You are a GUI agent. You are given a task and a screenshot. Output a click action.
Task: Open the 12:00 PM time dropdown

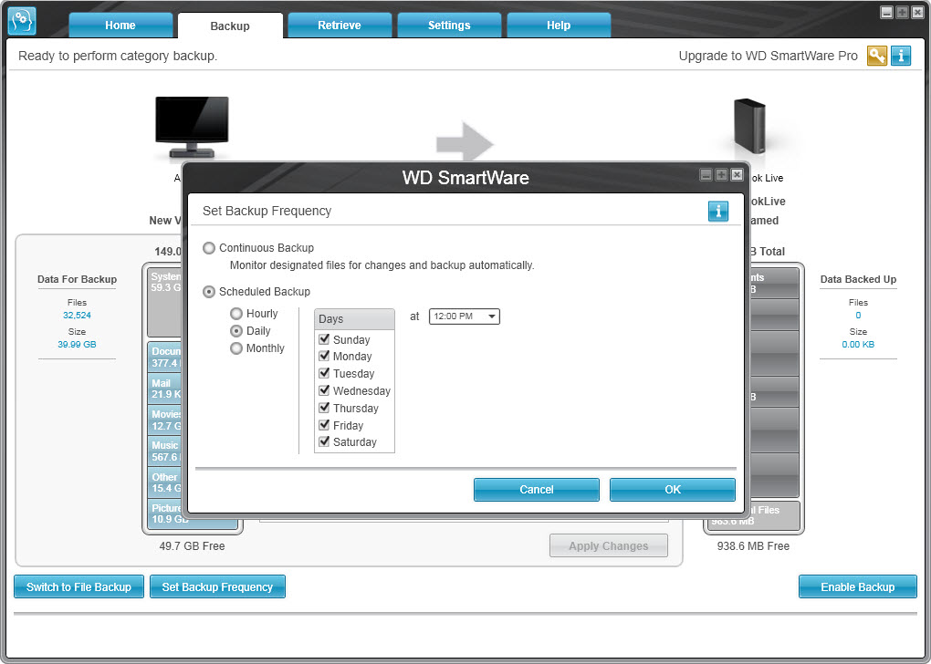click(x=465, y=316)
